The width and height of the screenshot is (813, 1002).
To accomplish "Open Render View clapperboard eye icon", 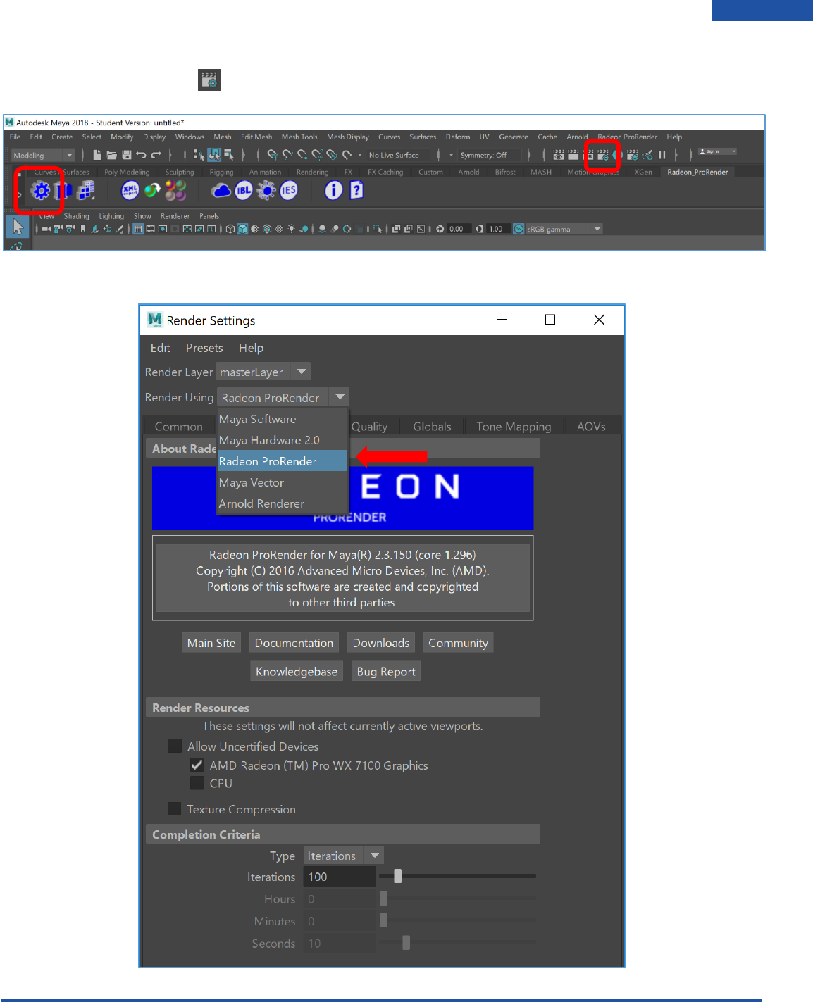I will (559, 155).
